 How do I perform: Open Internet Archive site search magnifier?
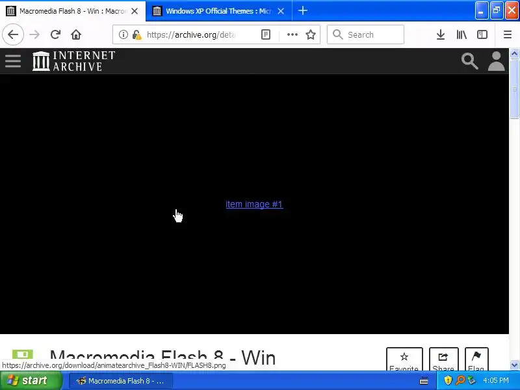point(469,61)
